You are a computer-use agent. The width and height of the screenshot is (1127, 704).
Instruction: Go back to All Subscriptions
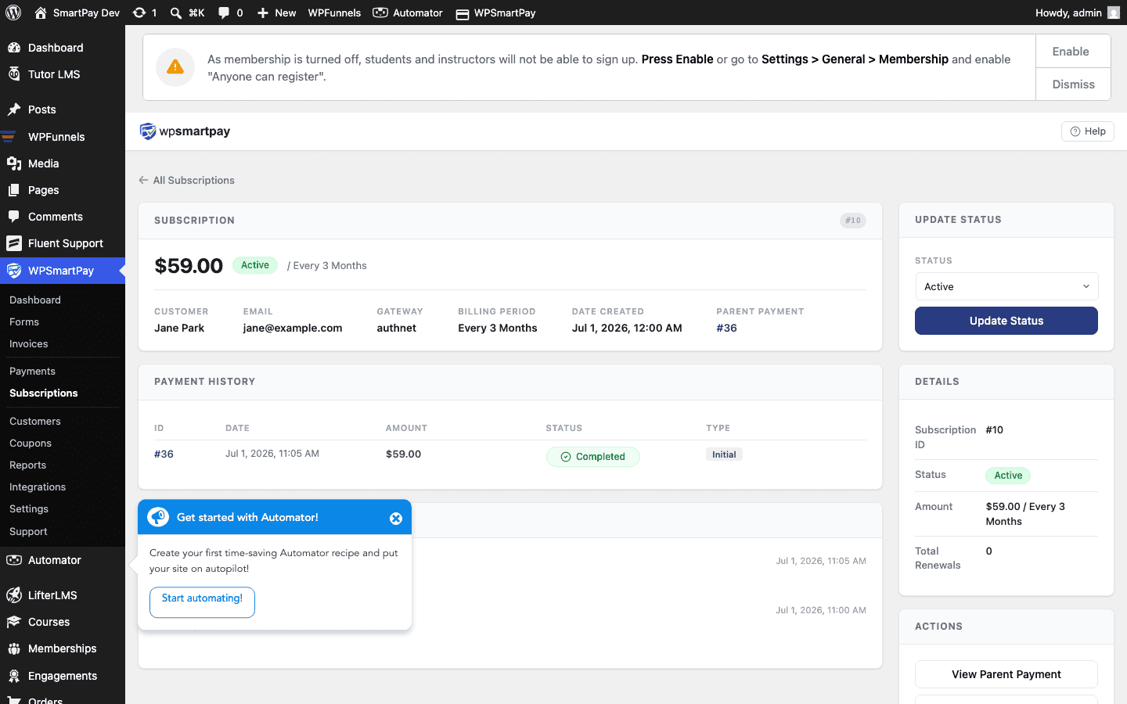186,180
